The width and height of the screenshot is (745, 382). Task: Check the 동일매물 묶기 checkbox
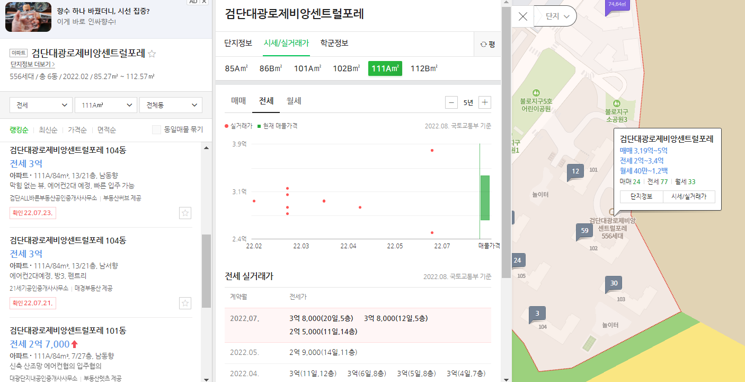coord(156,129)
